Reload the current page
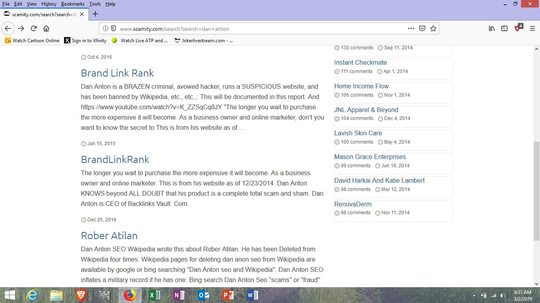Screen dimensions: 540x303 coord(34,28)
